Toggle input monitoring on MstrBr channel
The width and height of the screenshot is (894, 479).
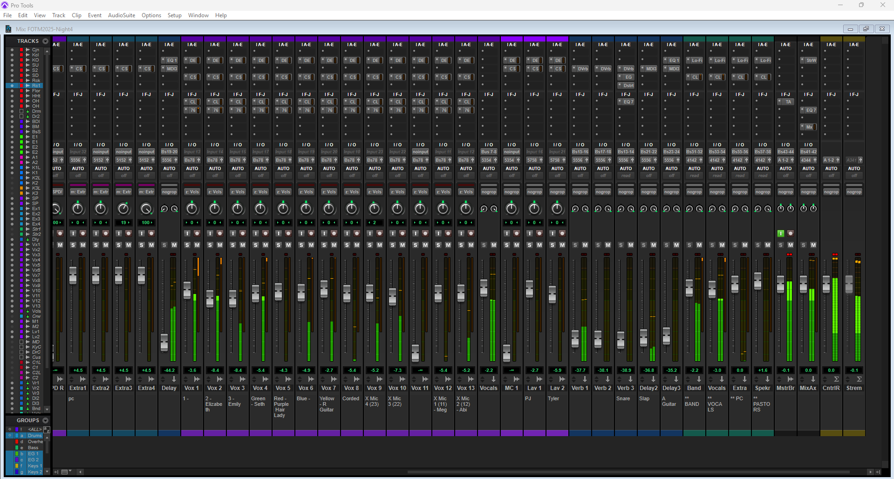point(781,233)
